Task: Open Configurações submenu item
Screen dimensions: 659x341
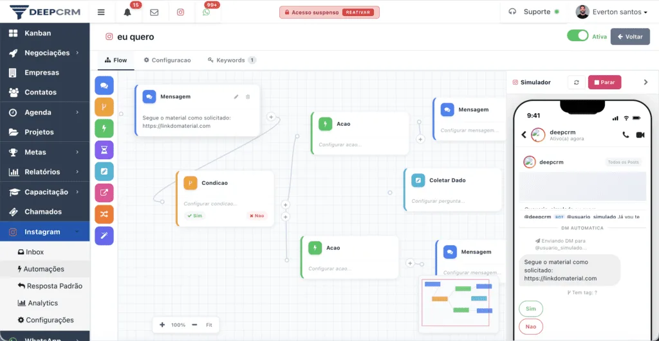Action: [44, 320]
